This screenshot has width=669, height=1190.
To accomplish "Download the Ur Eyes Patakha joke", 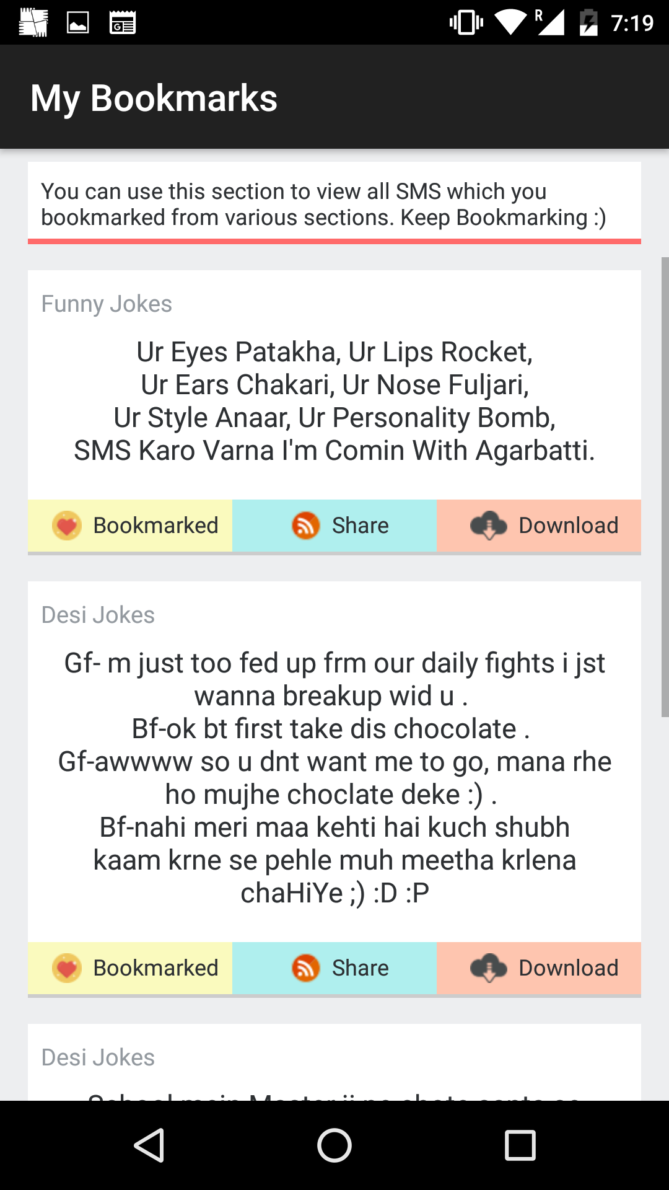I will 539,526.
